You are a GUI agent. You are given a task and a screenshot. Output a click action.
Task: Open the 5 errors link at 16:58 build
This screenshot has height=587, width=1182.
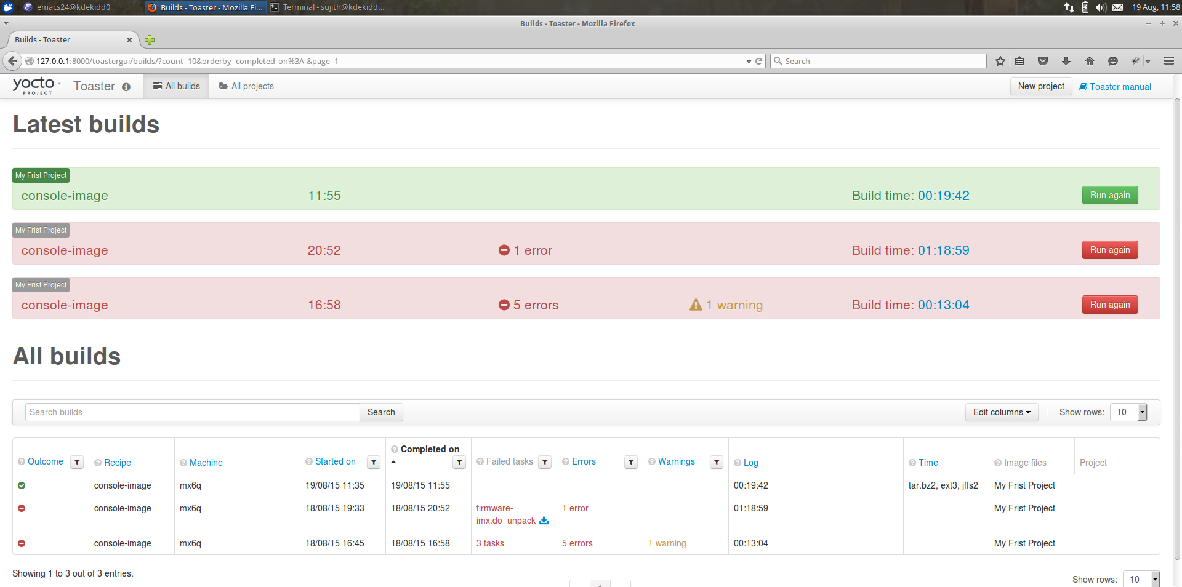click(x=529, y=305)
